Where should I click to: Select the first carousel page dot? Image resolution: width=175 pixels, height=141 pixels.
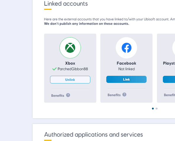pos(153,109)
